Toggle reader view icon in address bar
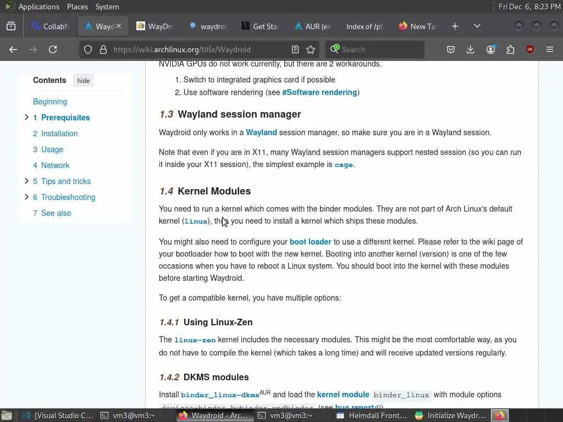 295,49
